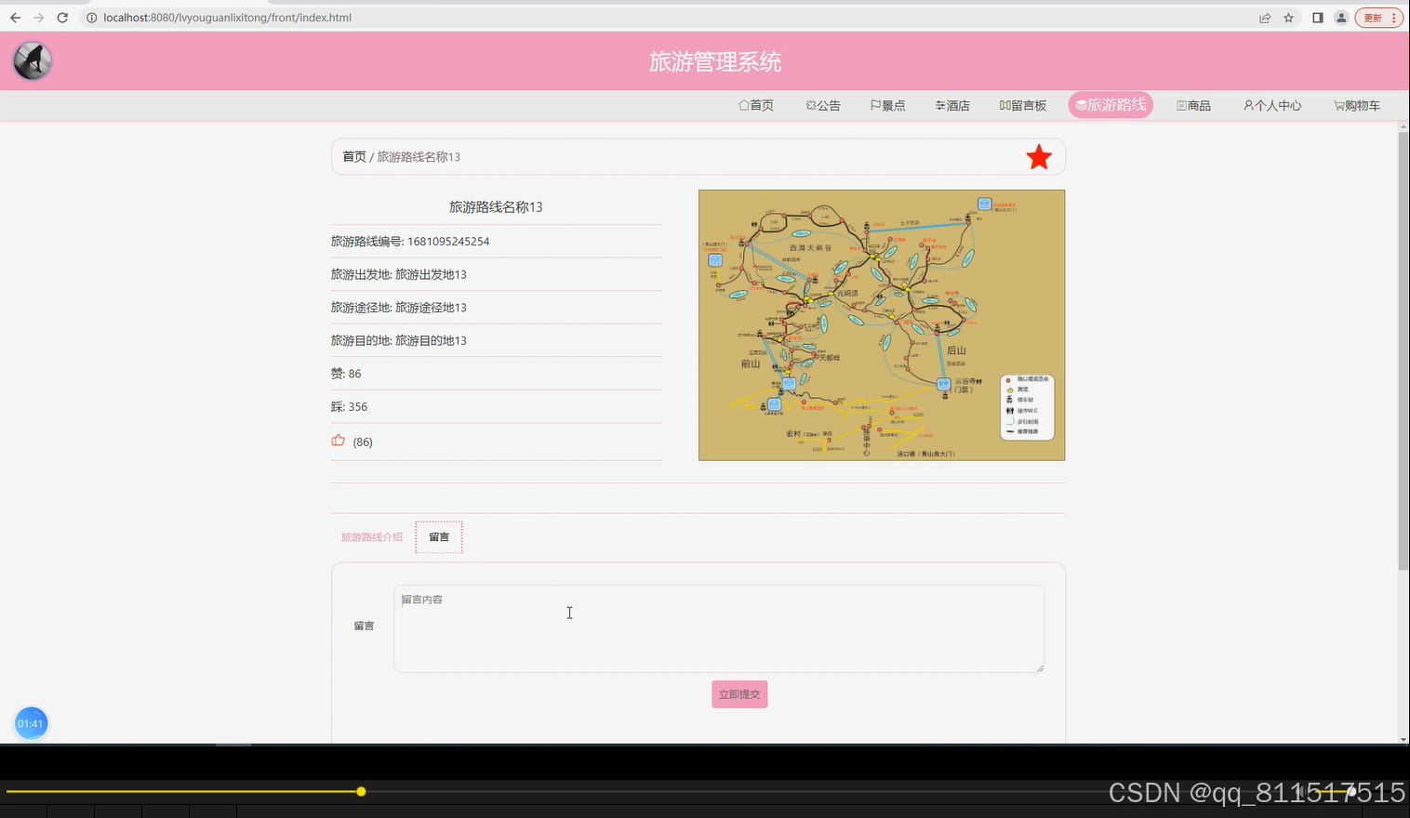The height and width of the screenshot is (818, 1410).
Task: Open the 公告 announcements page via its icon
Action: pos(810,105)
